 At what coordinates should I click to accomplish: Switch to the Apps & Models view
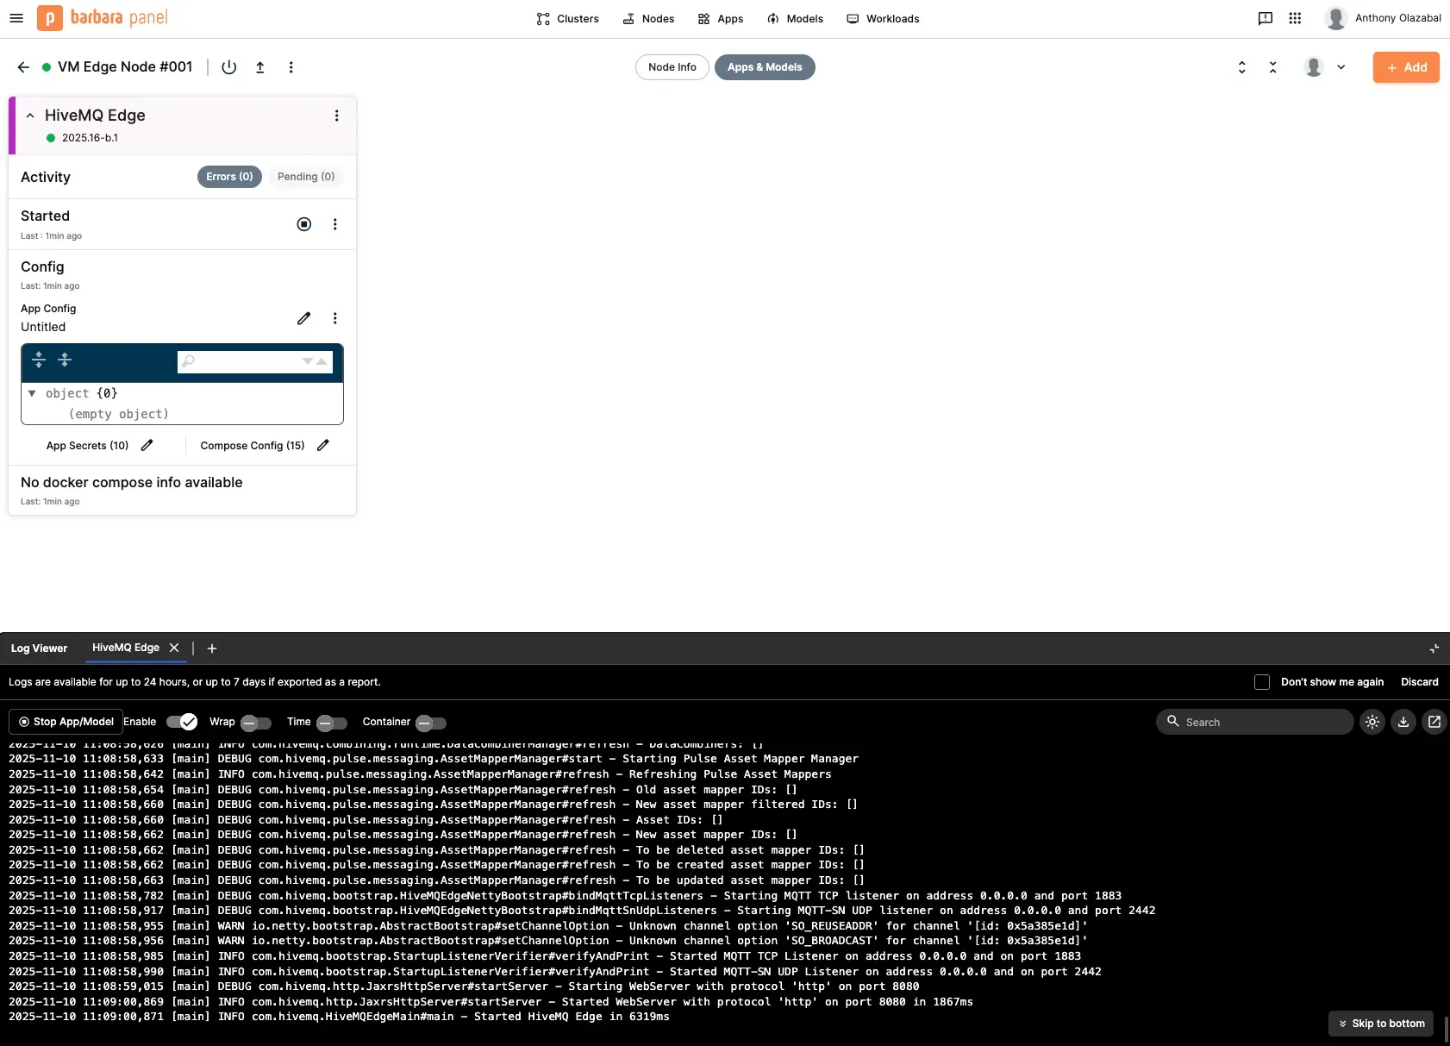(x=764, y=67)
